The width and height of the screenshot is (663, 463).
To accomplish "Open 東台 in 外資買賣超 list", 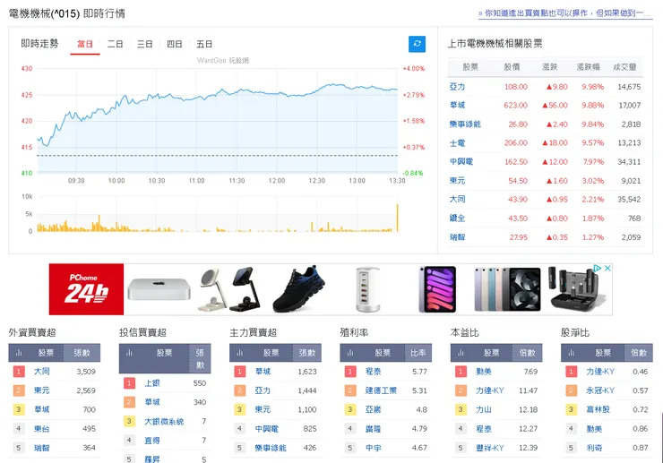I will [x=42, y=429].
